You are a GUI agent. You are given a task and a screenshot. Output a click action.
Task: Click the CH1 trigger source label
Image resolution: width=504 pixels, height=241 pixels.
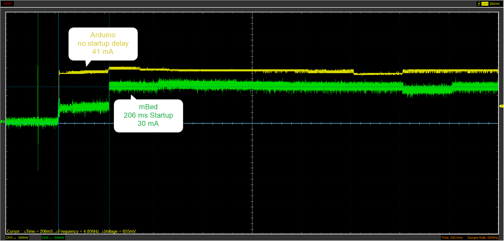[485, 4]
